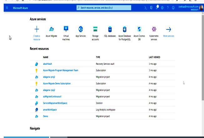
Task: Sort recent resources by NAME column
Action: 46,57
